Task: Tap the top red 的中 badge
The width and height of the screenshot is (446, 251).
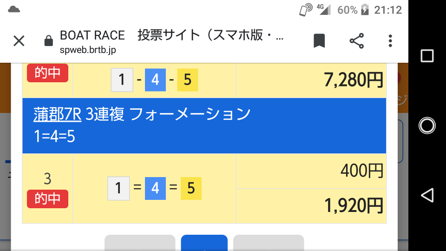Action: tap(47, 73)
